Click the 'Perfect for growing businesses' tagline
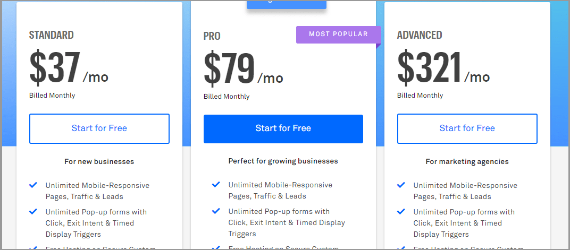This screenshot has height=250, width=570. 283,161
